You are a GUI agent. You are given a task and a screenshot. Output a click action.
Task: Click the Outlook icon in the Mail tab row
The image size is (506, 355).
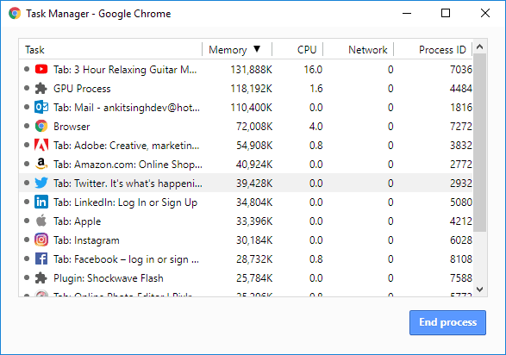(x=41, y=107)
